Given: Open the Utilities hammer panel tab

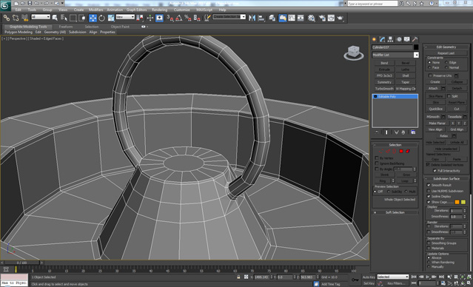Looking at the screenshot, I should tap(415, 39).
